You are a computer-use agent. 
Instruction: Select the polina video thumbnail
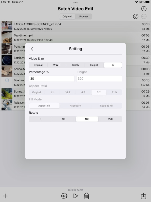[7, 71]
